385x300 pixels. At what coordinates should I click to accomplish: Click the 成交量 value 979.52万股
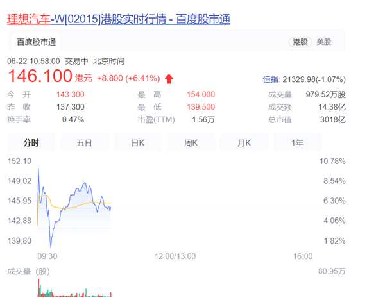[x=326, y=94]
